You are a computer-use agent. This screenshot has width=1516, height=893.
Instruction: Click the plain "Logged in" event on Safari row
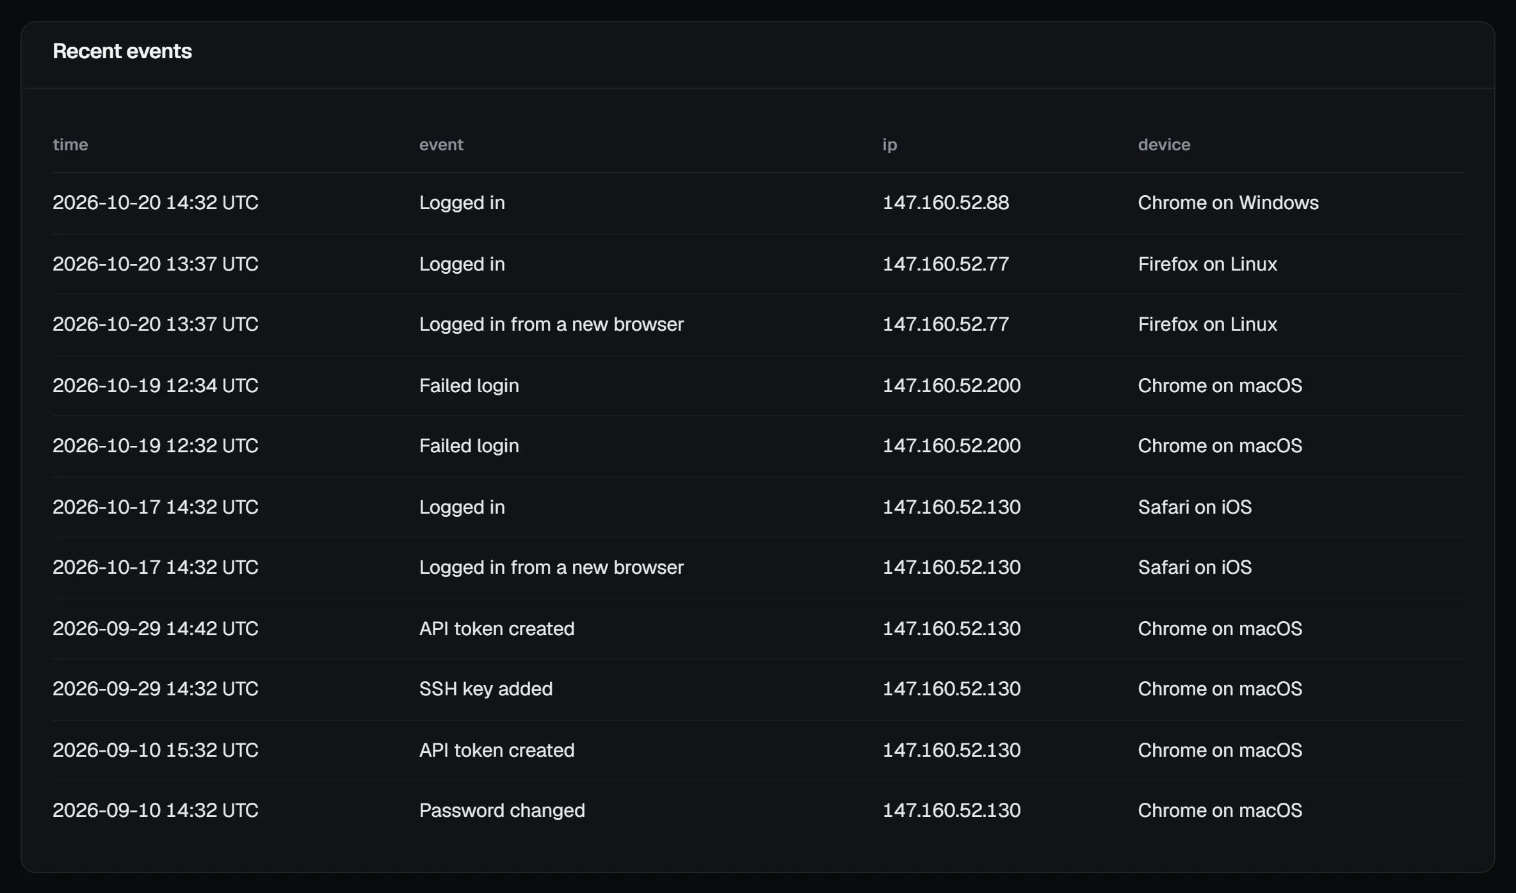[462, 507]
